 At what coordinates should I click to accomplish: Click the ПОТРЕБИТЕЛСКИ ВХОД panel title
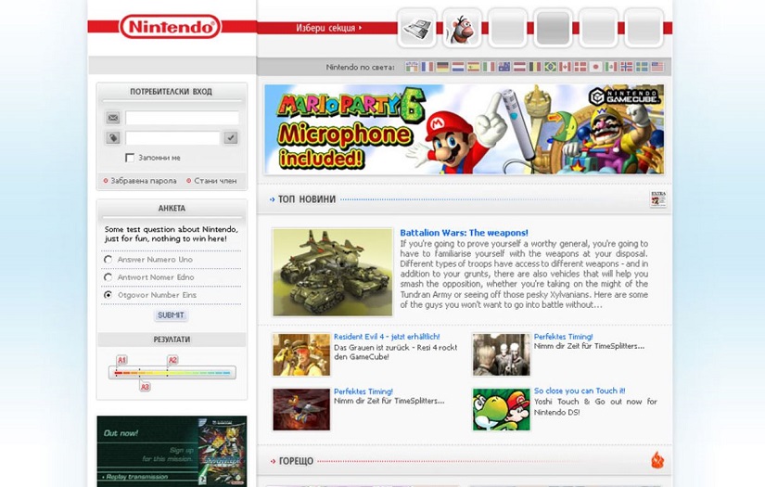pyautogui.click(x=171, y=92)
